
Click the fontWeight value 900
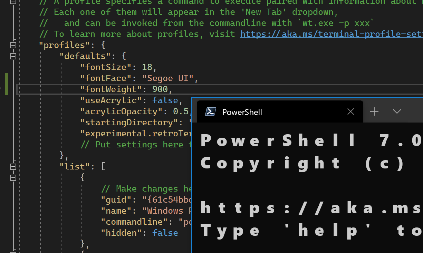coord(160,89)
